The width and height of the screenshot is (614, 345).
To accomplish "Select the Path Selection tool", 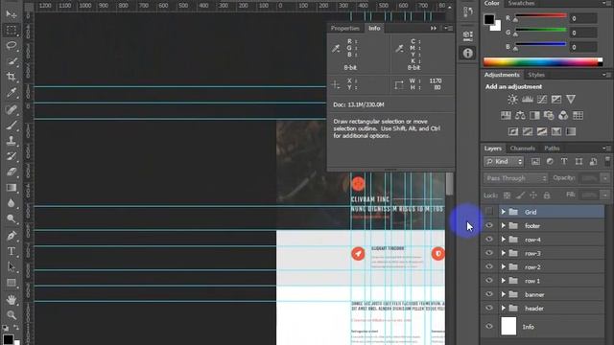I will [11, 266].
